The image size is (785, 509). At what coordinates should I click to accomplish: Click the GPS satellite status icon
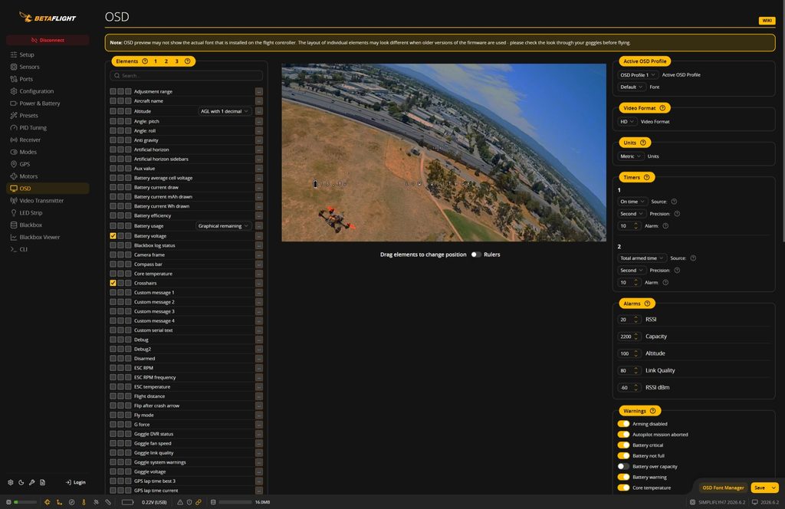pyautogui.click(x=96, y=502)
